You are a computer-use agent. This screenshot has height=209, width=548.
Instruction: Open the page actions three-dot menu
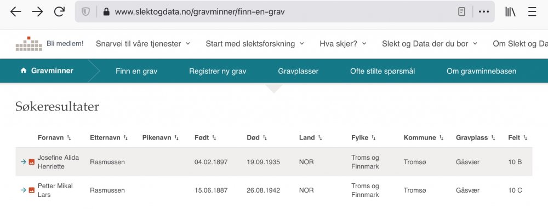click(x=484, y=12)
